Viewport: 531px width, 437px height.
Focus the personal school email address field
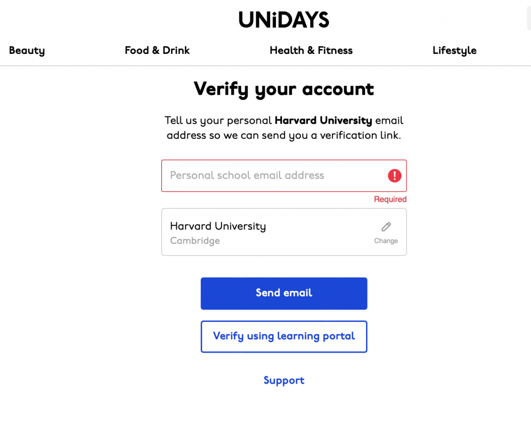[x=275, y=176]
